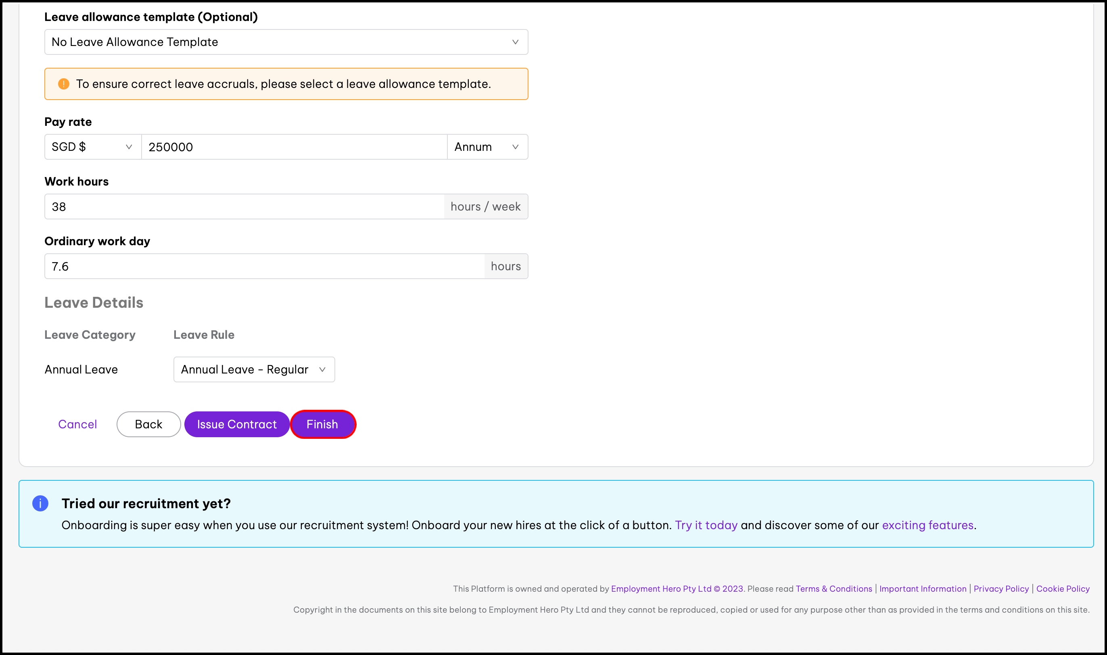
Task: Open the exciting features link
Action: (927, 525)
